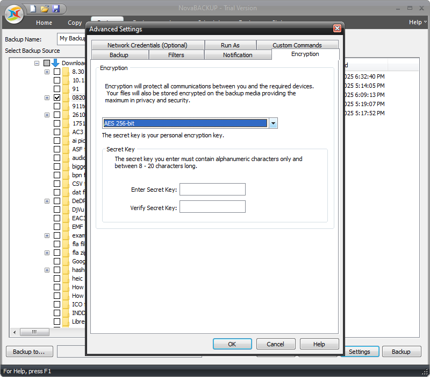The width and height of the screenshot is (430, 377).
Task: Check the ASF folder checkbox
Action: (x=57, y=149)
